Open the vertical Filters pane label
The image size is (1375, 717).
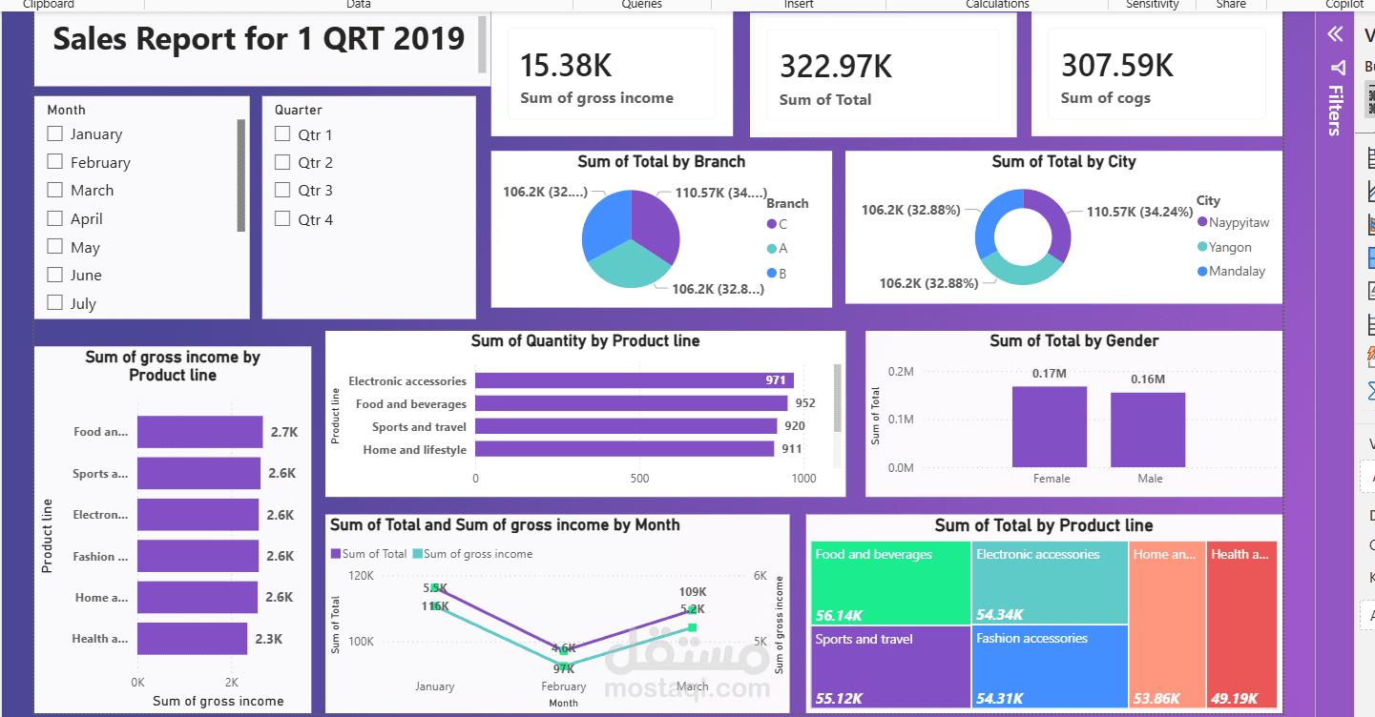click(1336, 110)
